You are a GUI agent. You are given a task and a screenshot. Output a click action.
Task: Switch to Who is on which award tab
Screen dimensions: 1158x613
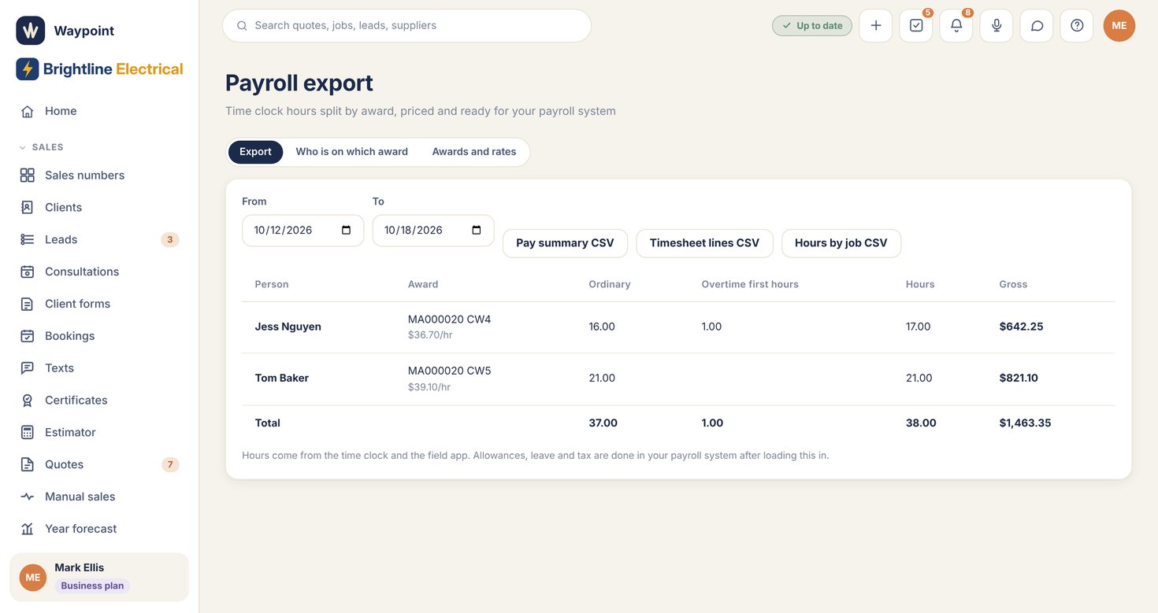(x=352, y=152)
